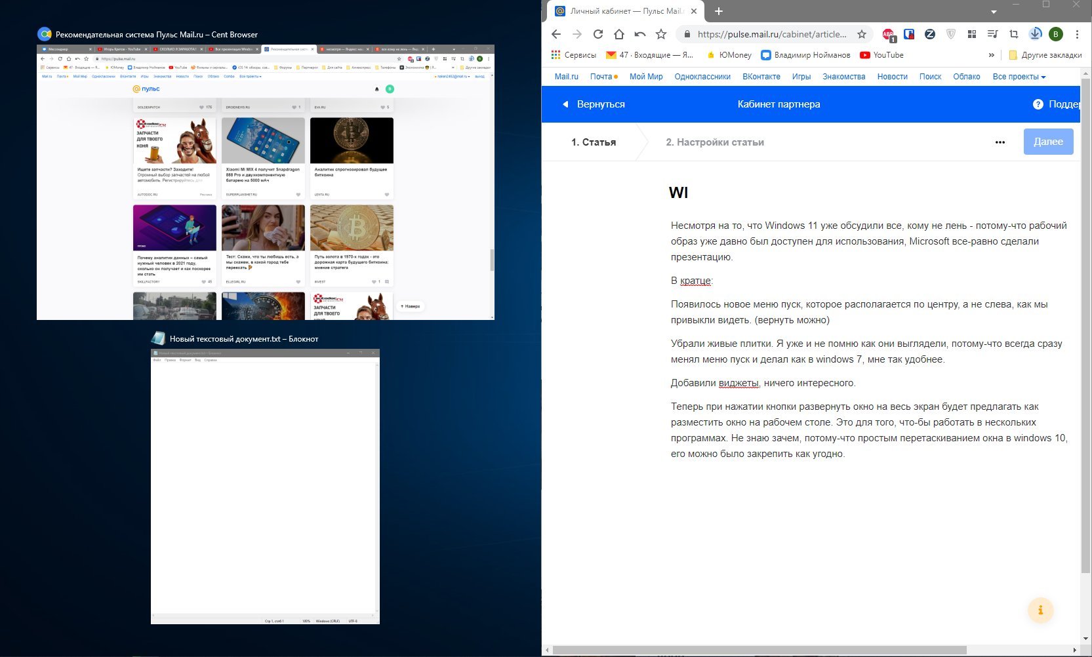This screenshot has width=1092, height=657.
Task: Restore closed tab with the undo arrow
Action: (640, 34)
